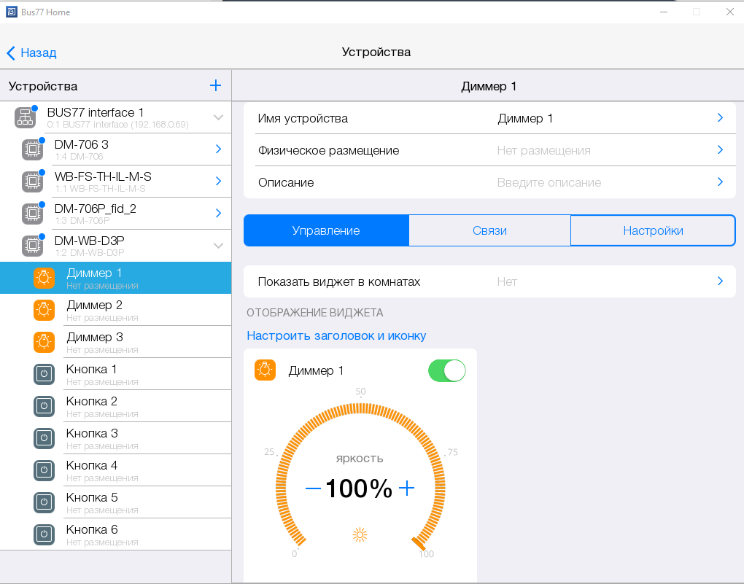
Task: Click the BUS77 interface 1 network icon
Action: point(25,117)
